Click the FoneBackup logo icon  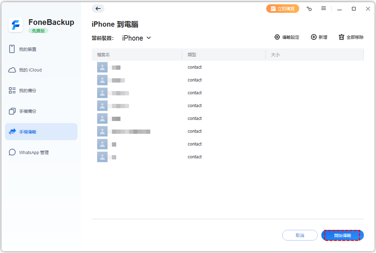[16, 25]
